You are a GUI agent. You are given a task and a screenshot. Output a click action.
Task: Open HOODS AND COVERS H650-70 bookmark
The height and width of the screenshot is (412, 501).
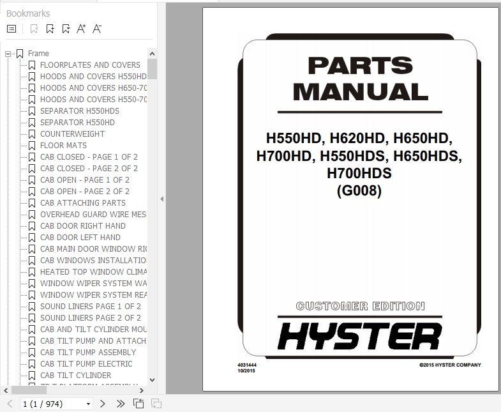[x=93, y=88]
